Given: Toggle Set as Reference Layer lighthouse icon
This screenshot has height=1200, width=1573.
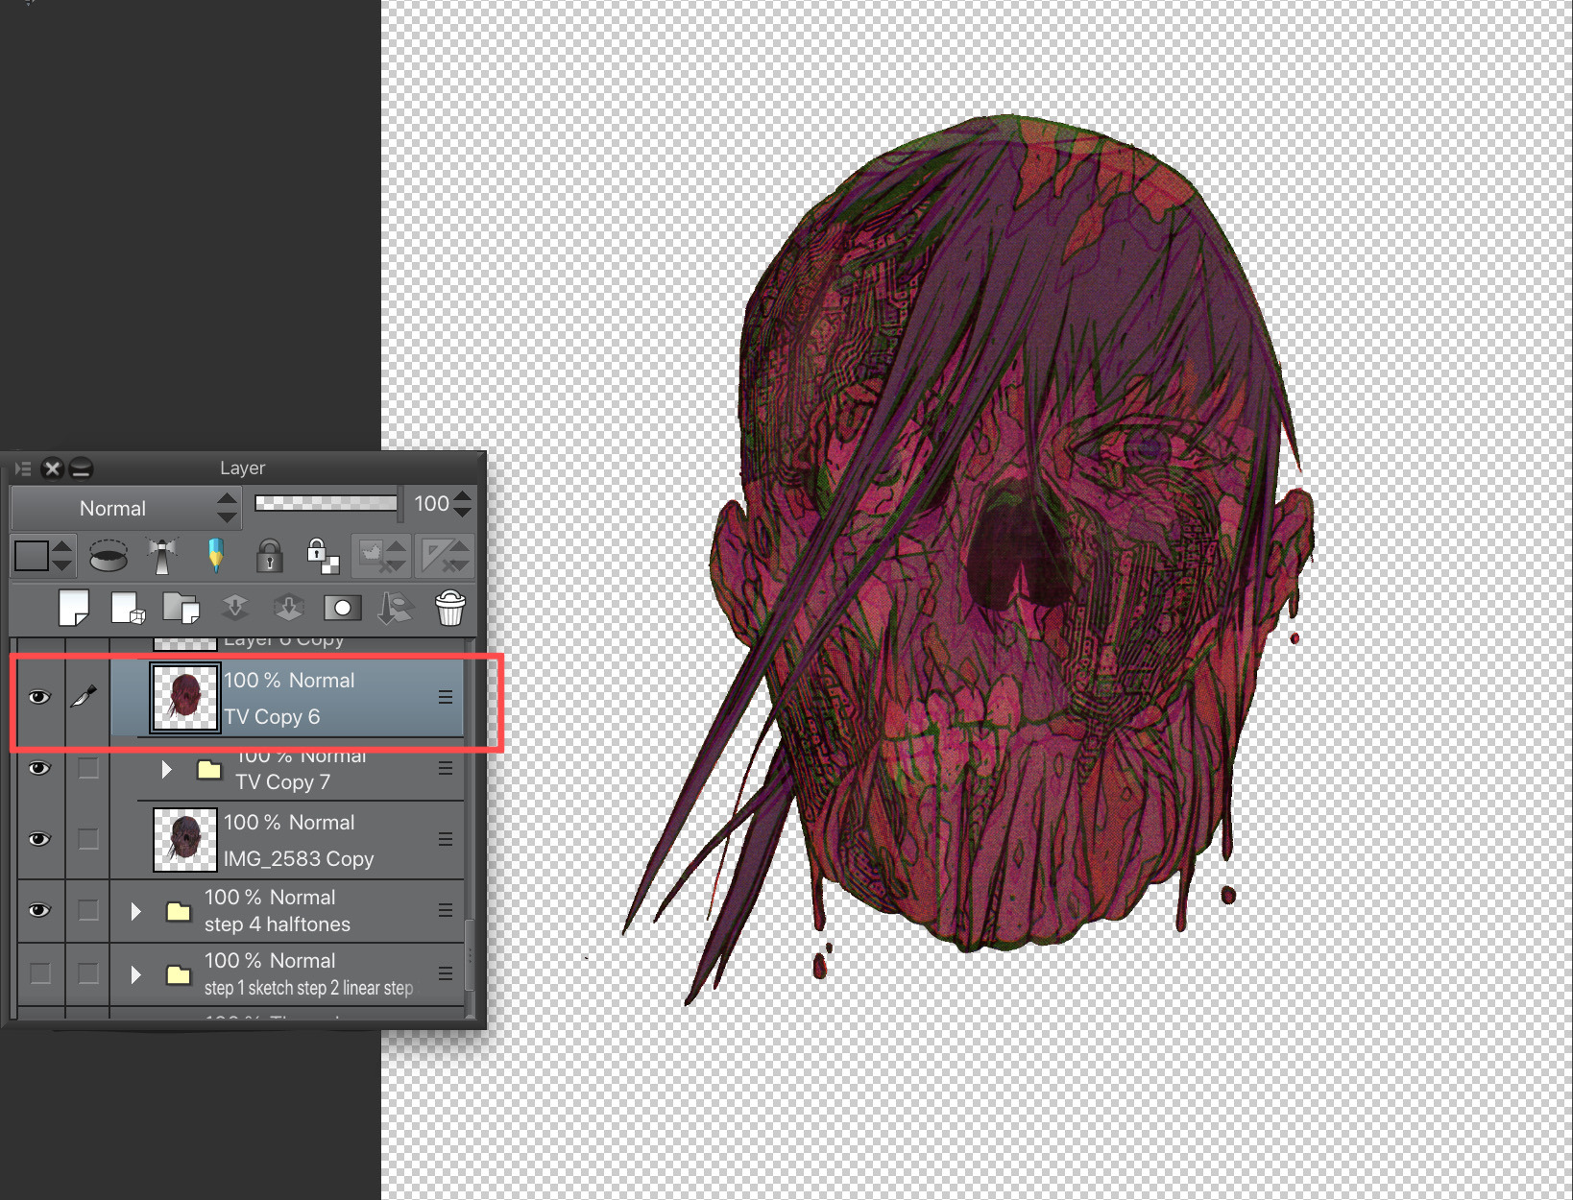Looking at the screenshot, I should (162, 556).
